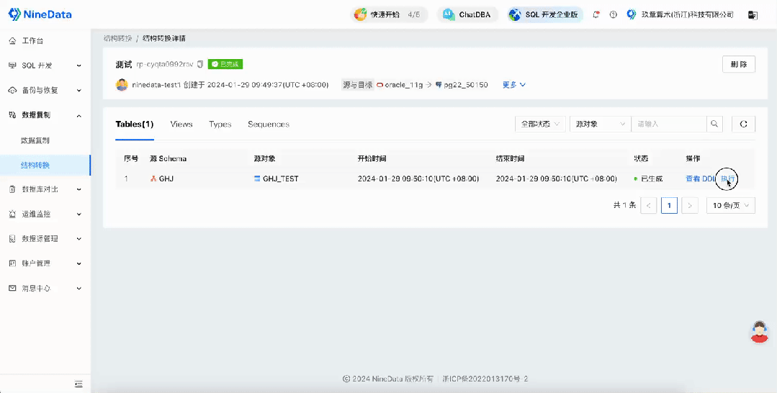777x393 pixels.
Task: Click the language switch icon
Action: pyautogui.click(x=753, y=15)
